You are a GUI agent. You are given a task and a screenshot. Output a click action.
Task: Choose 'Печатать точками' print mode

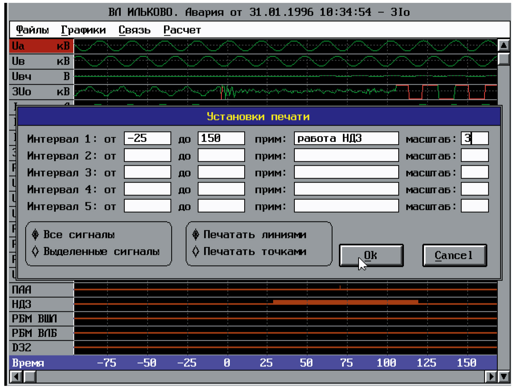196,252
